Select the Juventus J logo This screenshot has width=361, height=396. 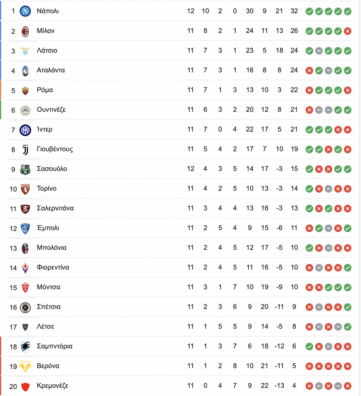click(x=25, y=149)
